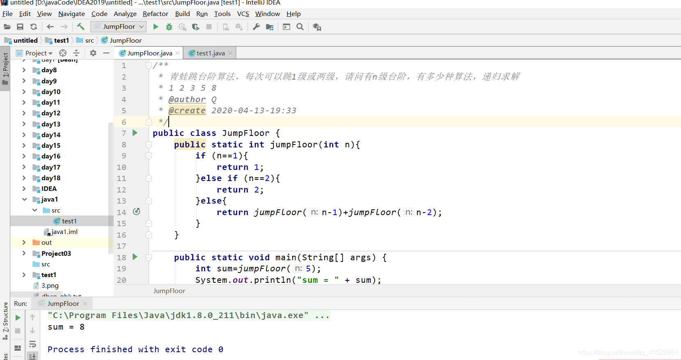The image size is (681, 360).
Task: Fold the Javadoc comment at line 1
Action: coord(149,65)
